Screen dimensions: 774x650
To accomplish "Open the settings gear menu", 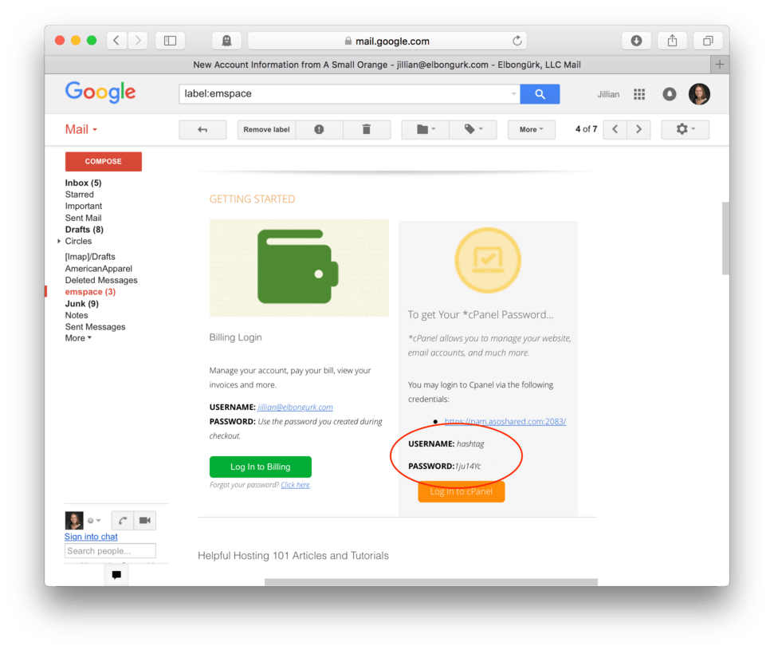I will pyautogui.click(x=686, y=129).
